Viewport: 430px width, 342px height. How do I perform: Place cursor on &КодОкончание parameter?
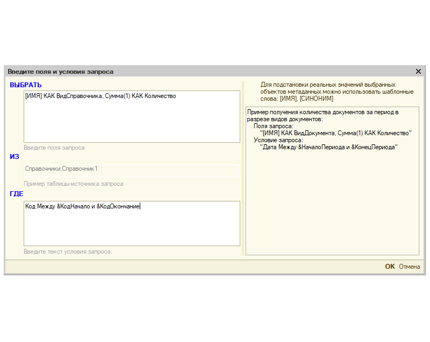118,206
